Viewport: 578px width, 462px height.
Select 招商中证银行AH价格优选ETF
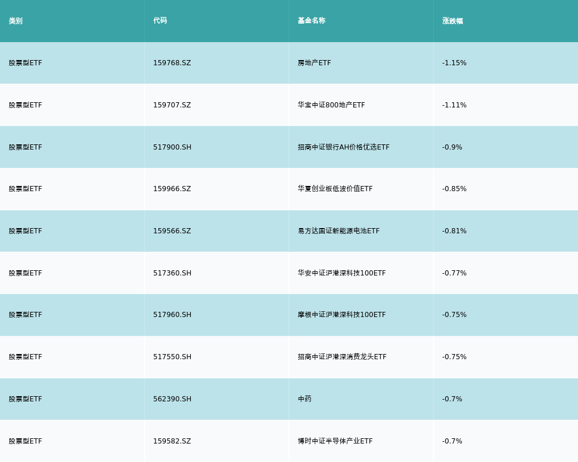(343, 147)
